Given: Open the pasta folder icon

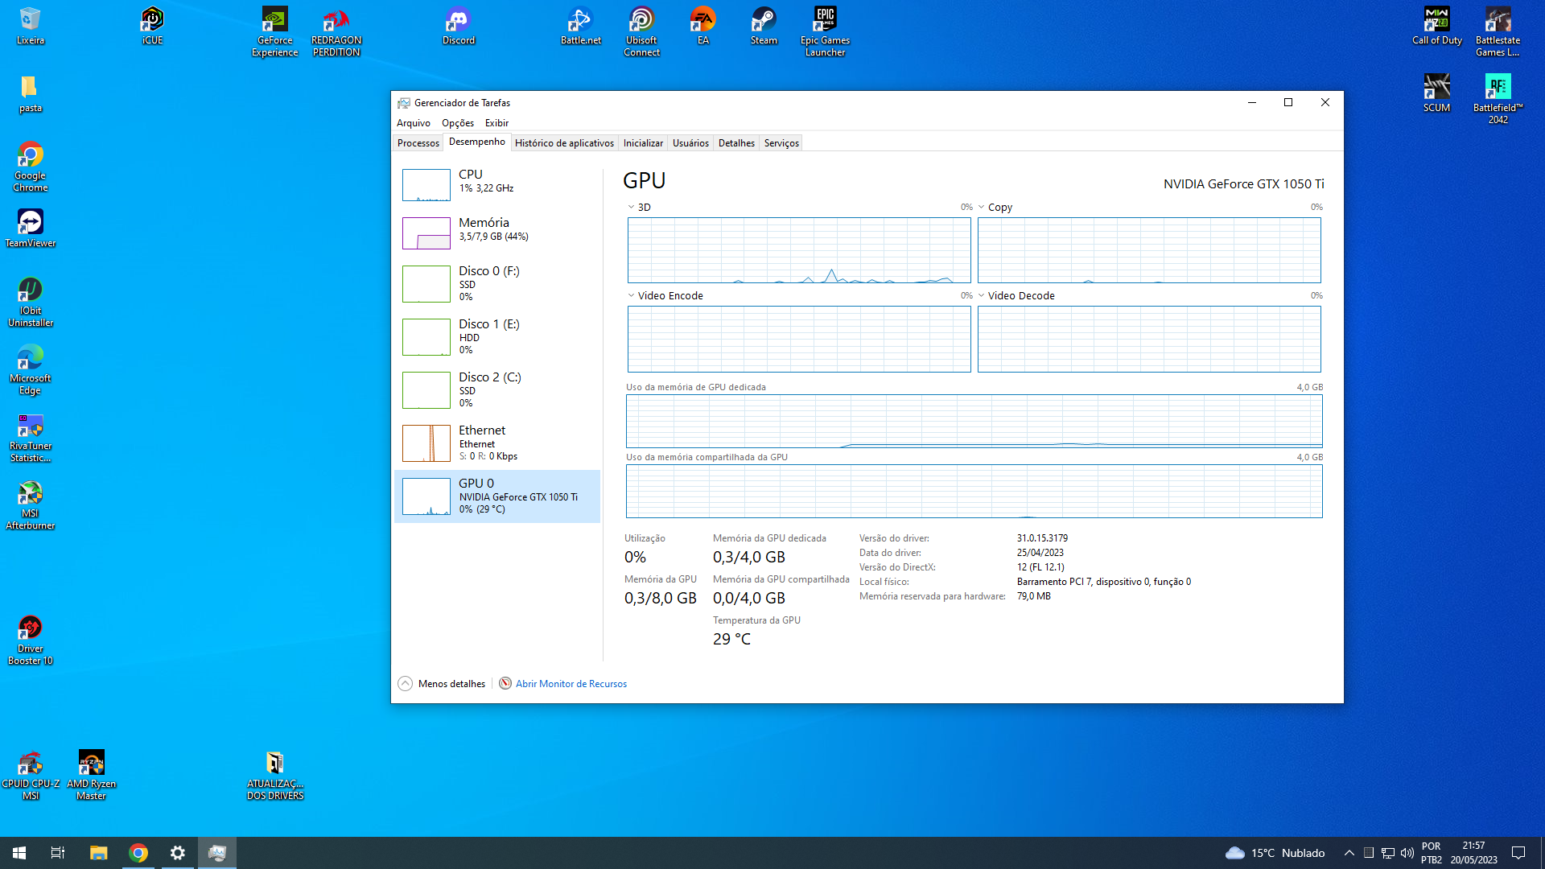Looking at the screenshot, I should (30, 93).
